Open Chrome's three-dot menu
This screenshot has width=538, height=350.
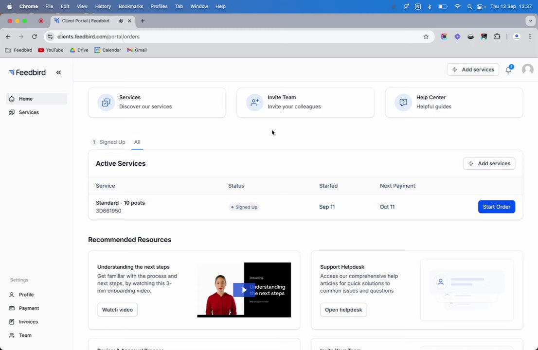pyautogui.click(x=530, y=36)
